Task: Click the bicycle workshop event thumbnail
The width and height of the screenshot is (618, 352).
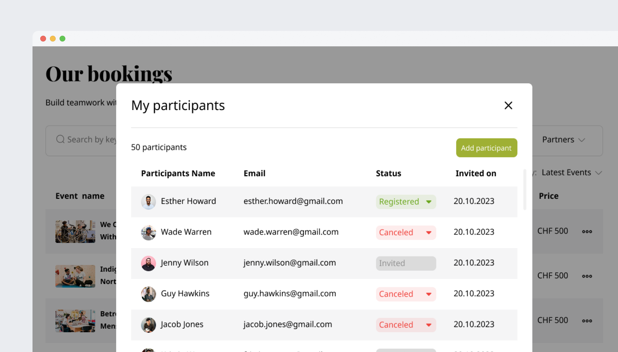Action: pos(75,232)
